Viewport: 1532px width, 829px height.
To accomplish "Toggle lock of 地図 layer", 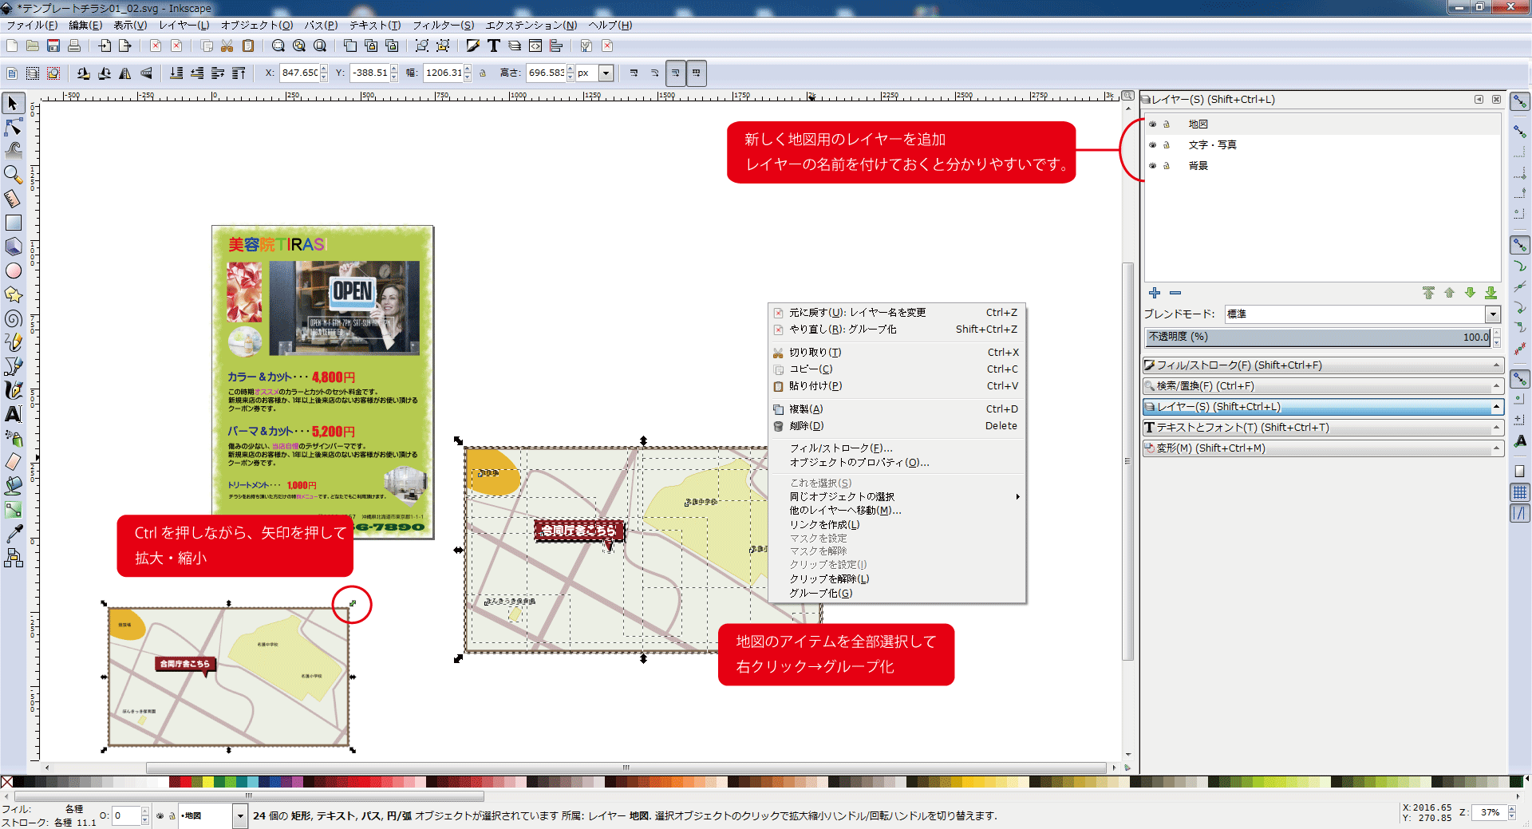I will (x=1167, y=124).
